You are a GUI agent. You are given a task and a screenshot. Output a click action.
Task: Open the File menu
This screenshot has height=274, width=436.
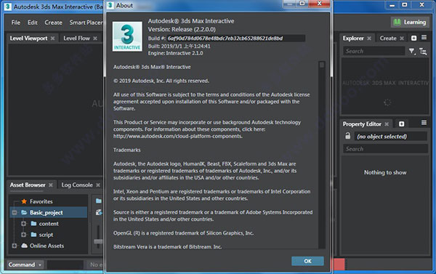pos(16,23)
